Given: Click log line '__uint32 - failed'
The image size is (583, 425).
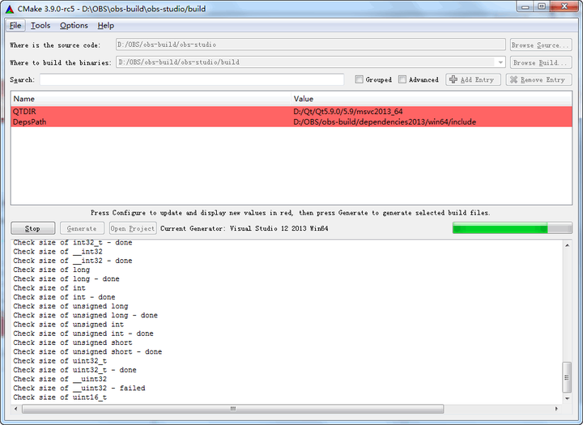Looking at the screenshot, I should [79, 389].
